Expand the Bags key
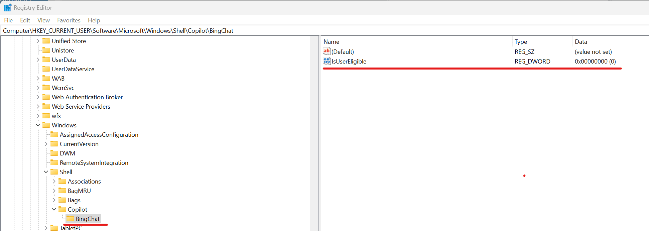 point(54,200)
